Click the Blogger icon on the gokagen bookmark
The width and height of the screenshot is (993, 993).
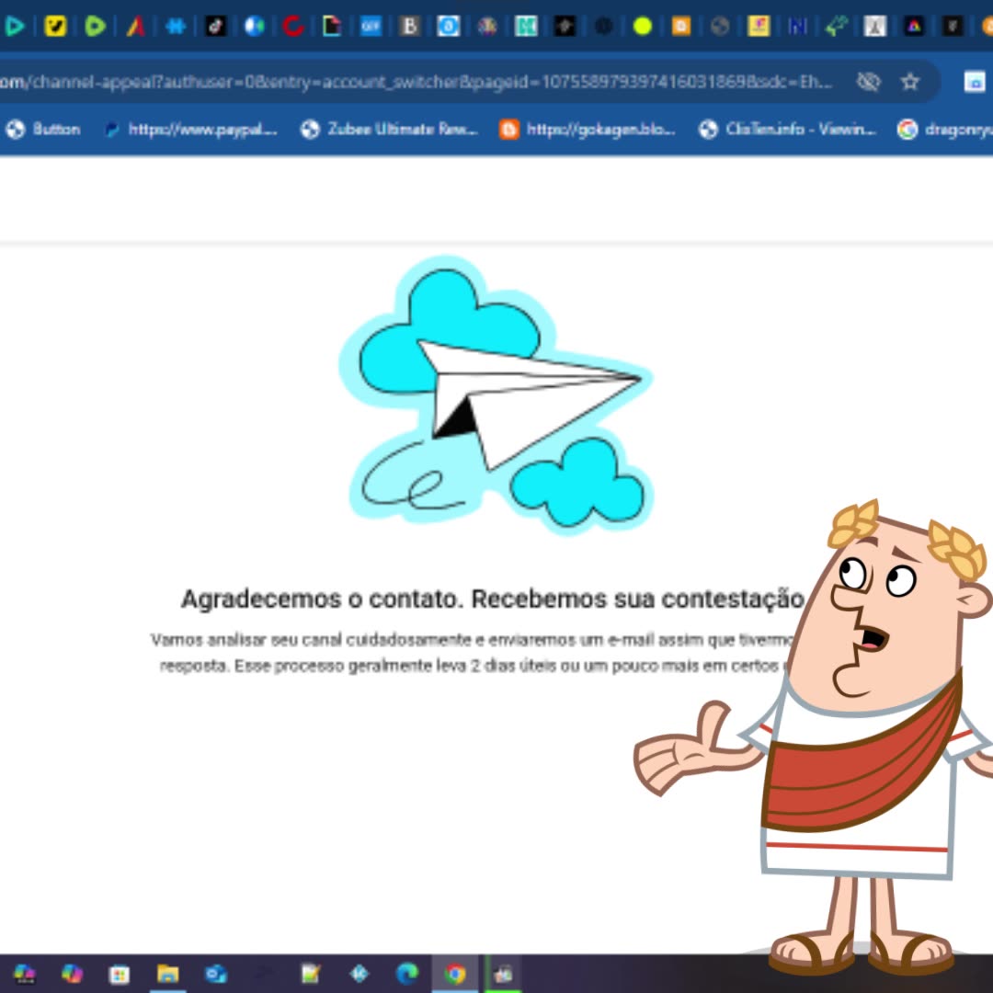coord(509,130)
